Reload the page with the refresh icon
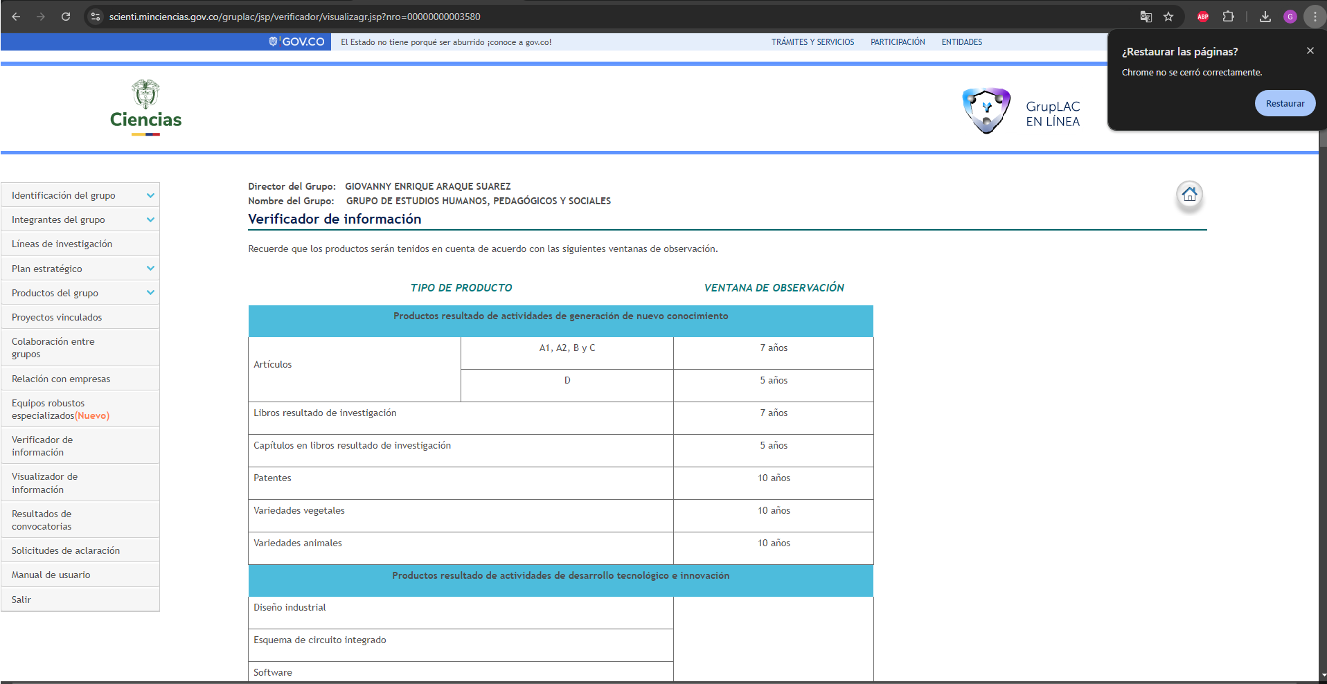Viewport: 1327px width, 684px height. [x=66, y=17]
